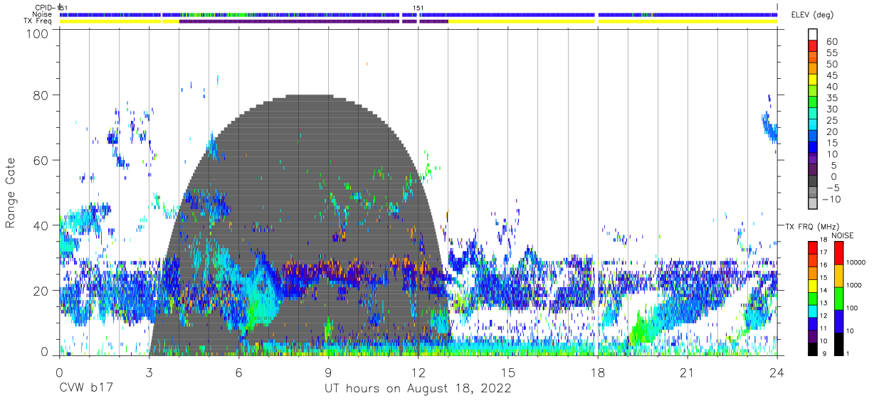Click the '45' label on the elevation colorbar
This screenshot has width=874, height=403.
tap(831, 75)
